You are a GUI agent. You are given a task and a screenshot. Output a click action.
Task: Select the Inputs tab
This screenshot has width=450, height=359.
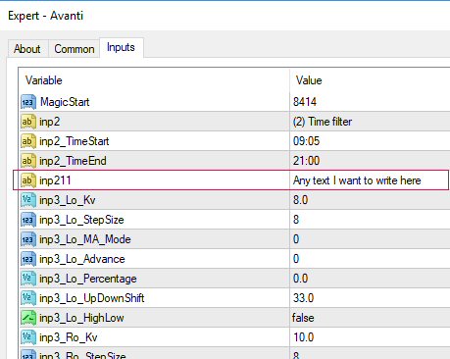coord(121,47)
